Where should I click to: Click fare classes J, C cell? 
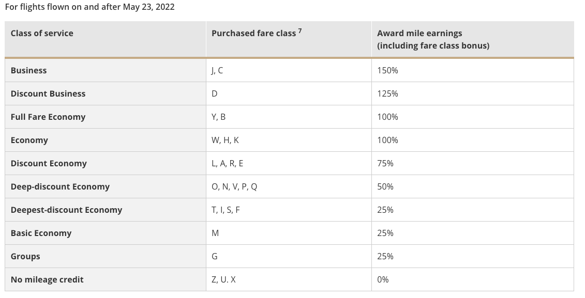(217, 70)
